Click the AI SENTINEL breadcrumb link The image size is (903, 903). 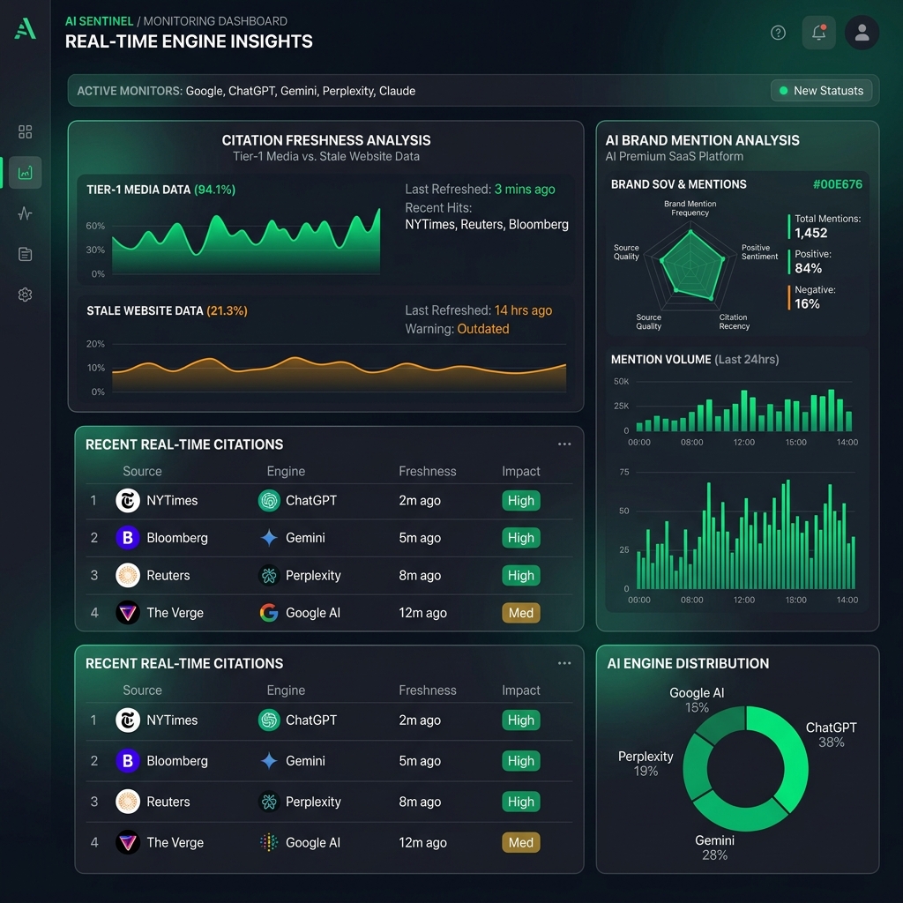point(99,21)
